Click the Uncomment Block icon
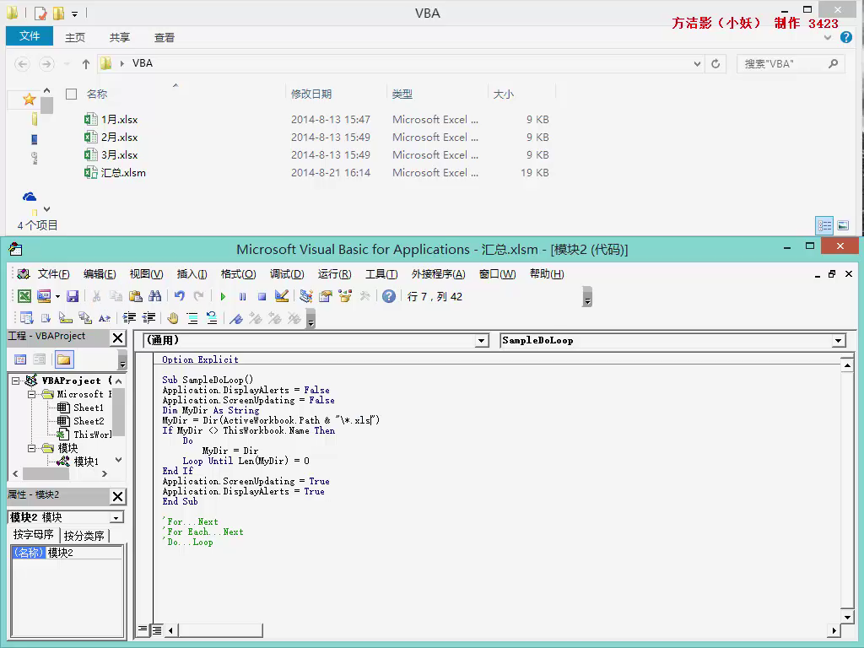 pyautogui.click(x=212, y=318)
